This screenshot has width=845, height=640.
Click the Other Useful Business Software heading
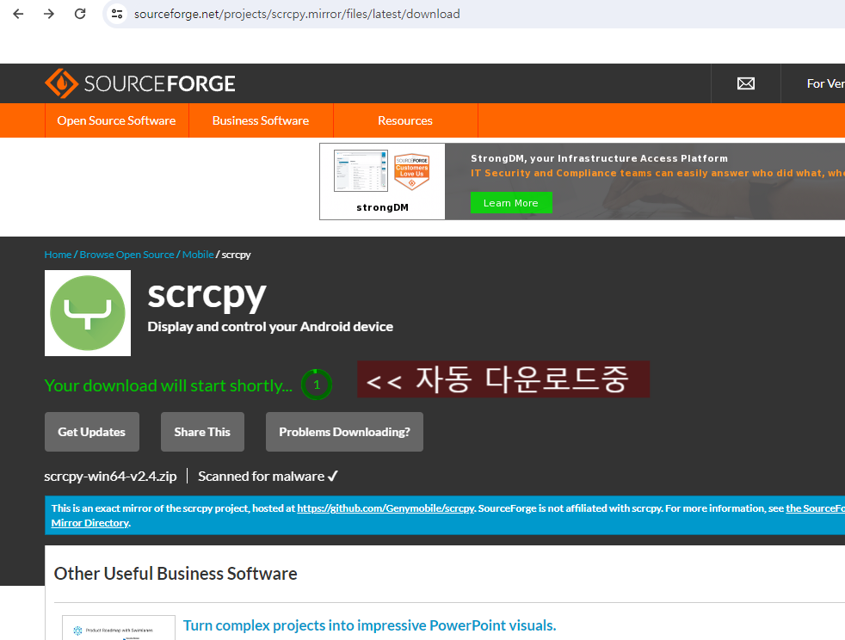(x=176, y=573)
